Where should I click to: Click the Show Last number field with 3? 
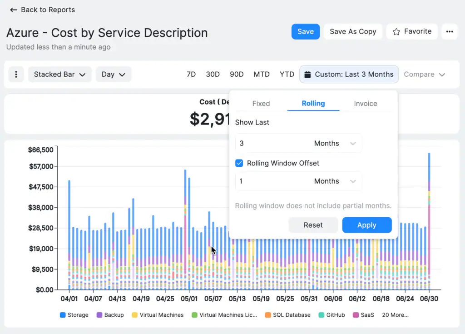273,144
